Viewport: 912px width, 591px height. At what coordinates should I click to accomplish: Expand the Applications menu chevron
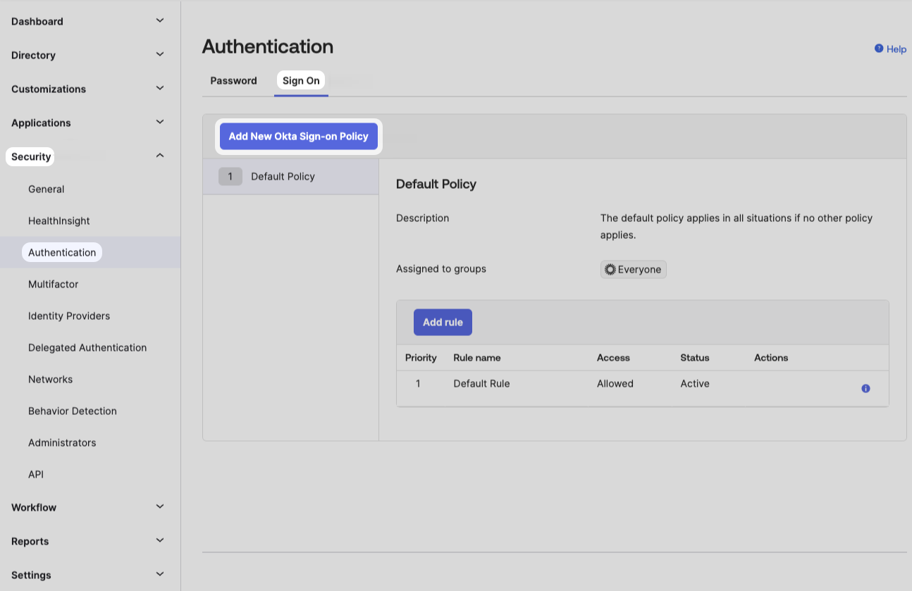pos(160,122)
